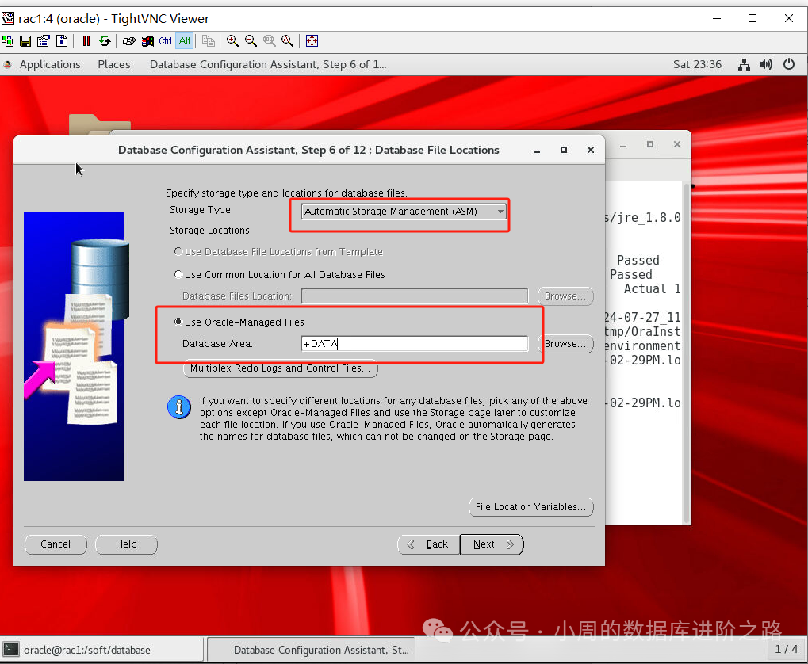Click the Database Area input field
Image resolution: width=808 pixels, height=664 pixels.
coord(414,344)
